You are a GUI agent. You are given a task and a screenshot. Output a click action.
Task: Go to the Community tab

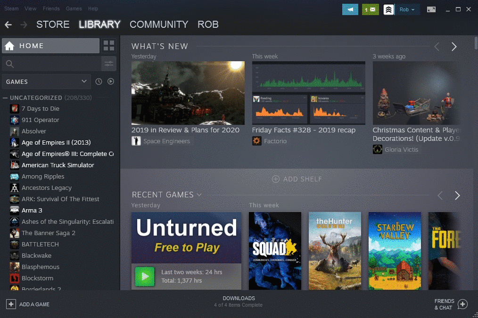point(159,24)
